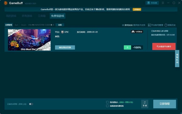Viewport: 182px width, 114px height.
Task: Switch to the 我的游戏 tab
Action: 11,16
